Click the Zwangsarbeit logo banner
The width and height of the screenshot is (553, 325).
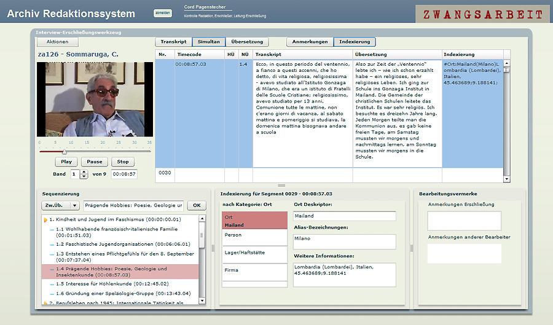pos(482,14)
